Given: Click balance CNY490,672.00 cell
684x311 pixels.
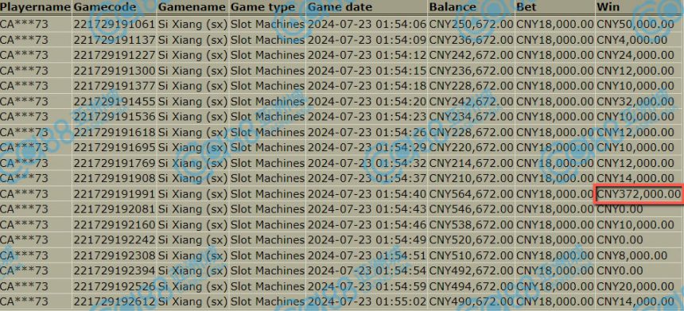Looking at the screenshot, I should point(471,301).
